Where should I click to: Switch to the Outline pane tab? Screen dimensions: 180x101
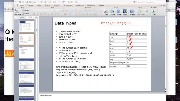29,17
